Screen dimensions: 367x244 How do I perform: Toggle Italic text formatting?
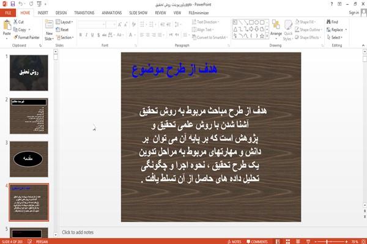click(86, 35)
